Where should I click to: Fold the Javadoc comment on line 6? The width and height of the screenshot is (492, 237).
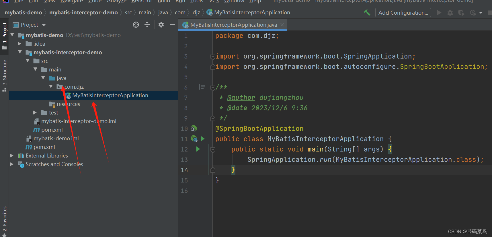213,88
